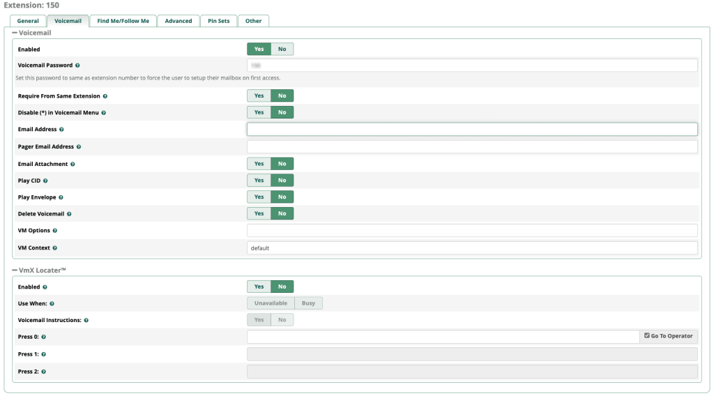Switch to the Find Me/Follow Me tab
Viewport: 714px width, 396px height.
pos(123,21)
